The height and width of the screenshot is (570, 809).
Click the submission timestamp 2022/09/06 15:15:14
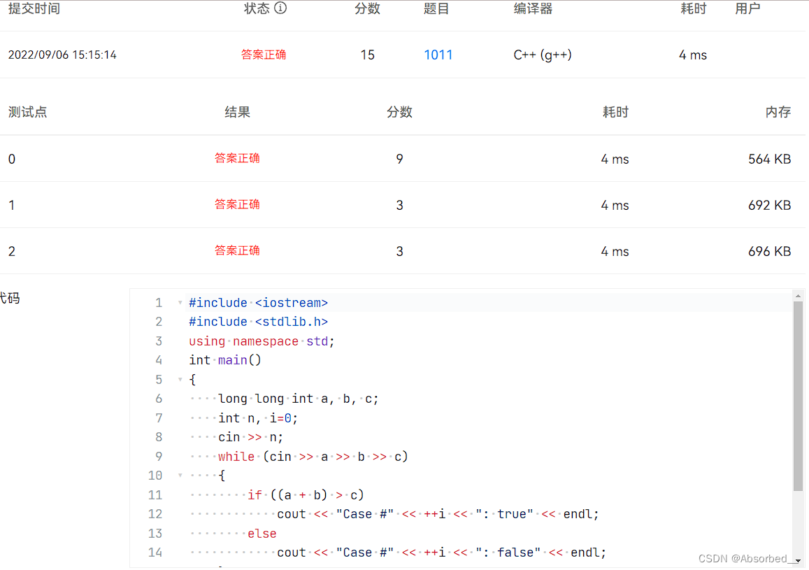tap(62, 55)
